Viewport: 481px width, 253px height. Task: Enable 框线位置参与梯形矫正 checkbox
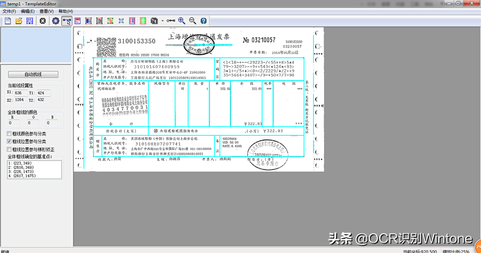9,150
